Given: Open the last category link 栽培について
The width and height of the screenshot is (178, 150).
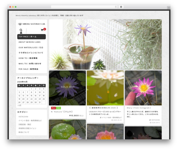Looking at the screenshot, I should pyautogui.click(x=24, y=132).
